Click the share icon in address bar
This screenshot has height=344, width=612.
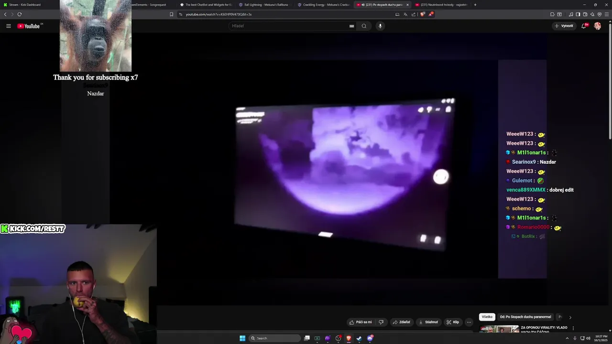point(413,14)
